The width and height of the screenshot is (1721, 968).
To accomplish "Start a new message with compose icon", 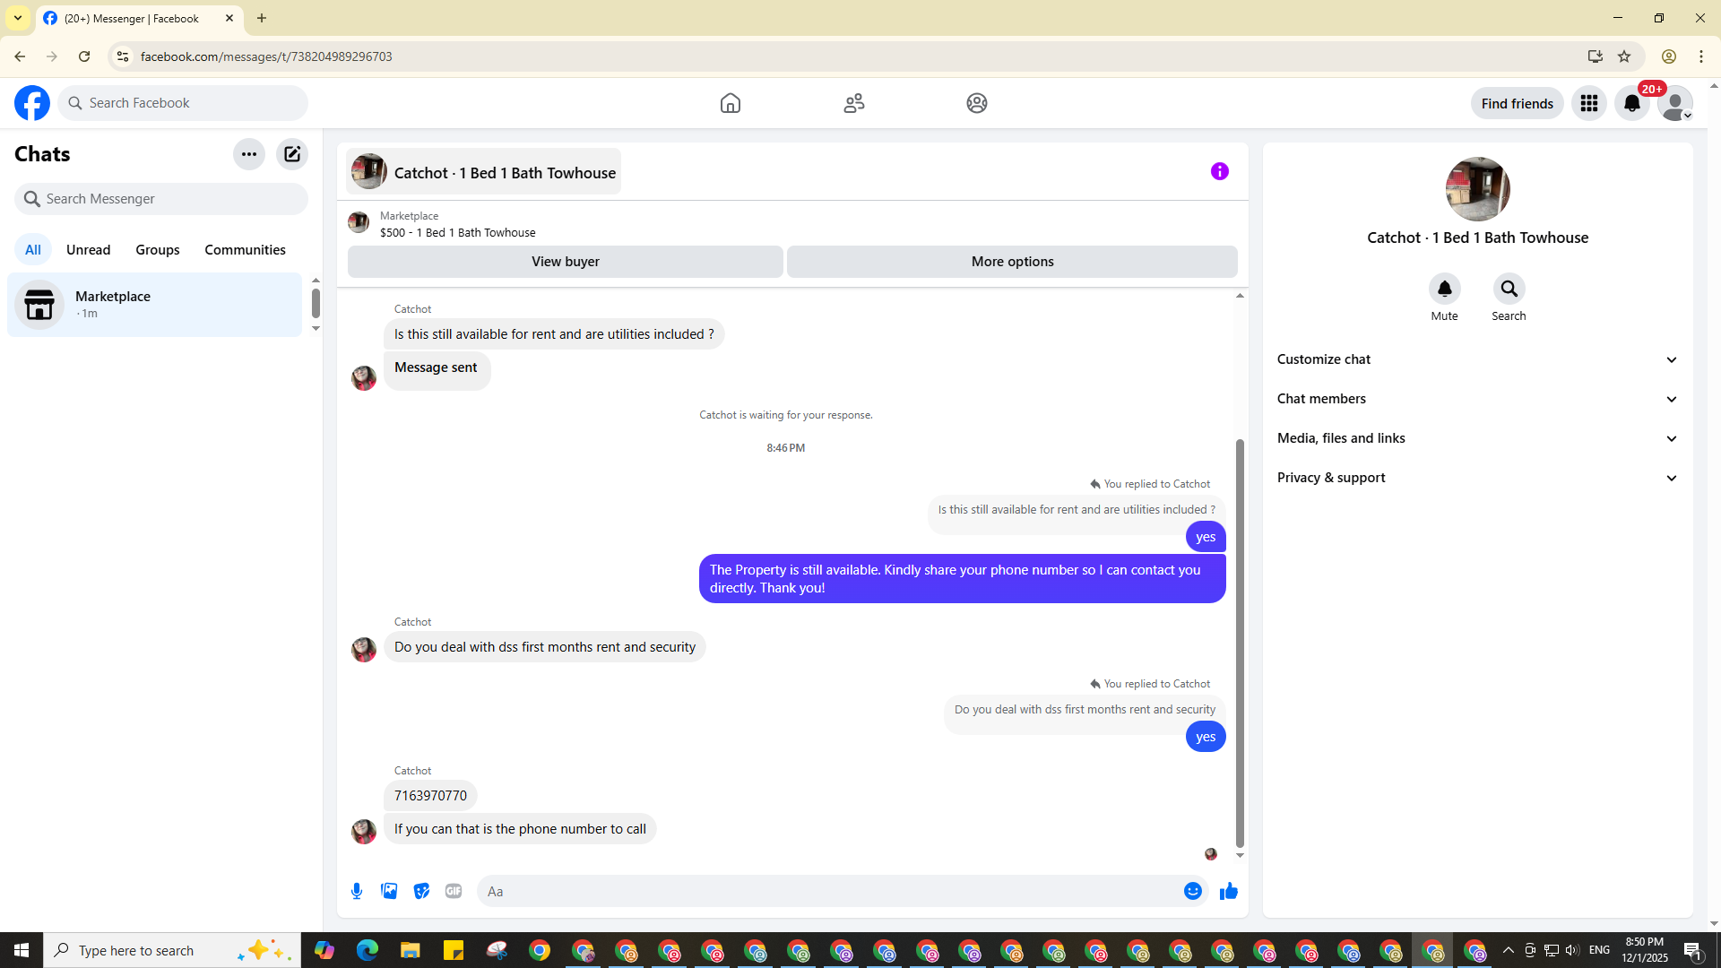I will [x=292, y=154].
